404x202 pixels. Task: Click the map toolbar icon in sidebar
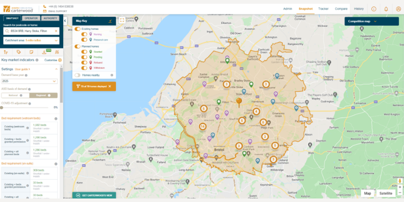(x=57, y=52)
